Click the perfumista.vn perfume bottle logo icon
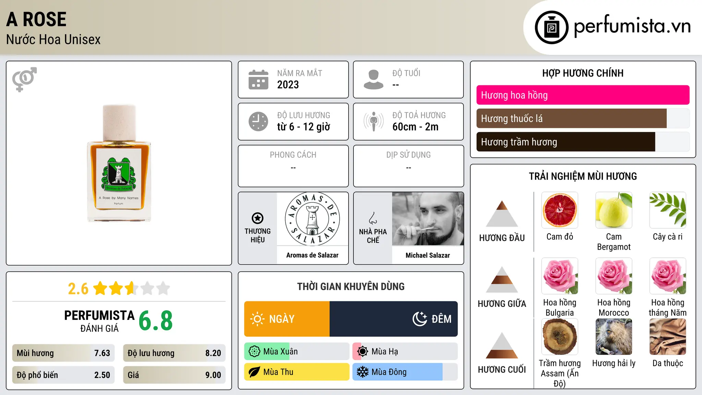Screen dimensions: 702x395 [552, 27]
